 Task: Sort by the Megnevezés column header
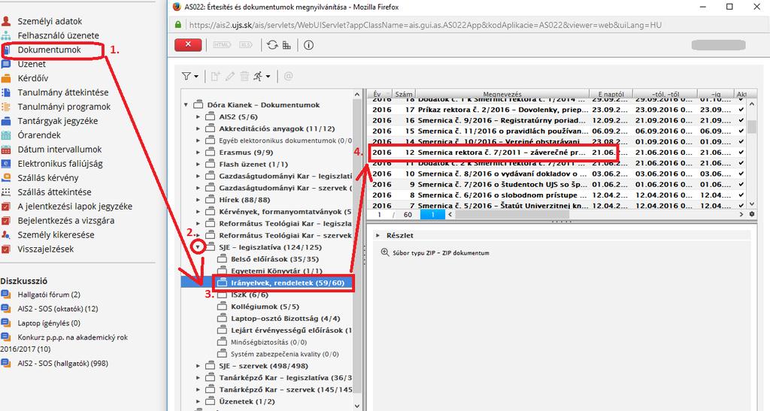(502, 94)
